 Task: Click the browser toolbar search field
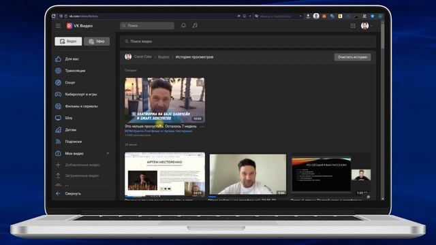coord(278,16)
